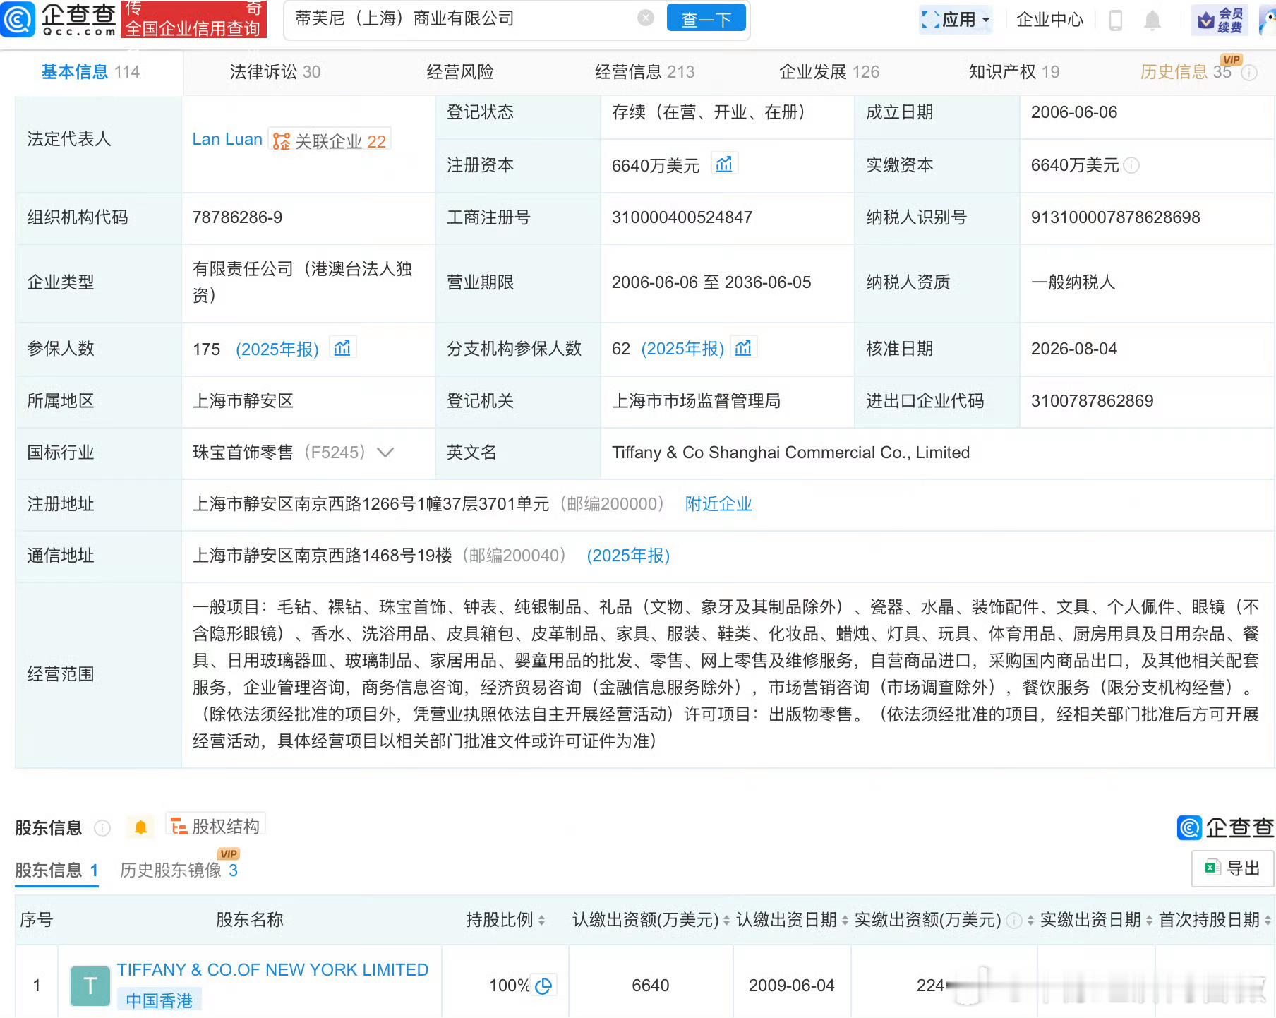Export shareholder table via 导出 button
1276x1018 pixels.
1232,868
